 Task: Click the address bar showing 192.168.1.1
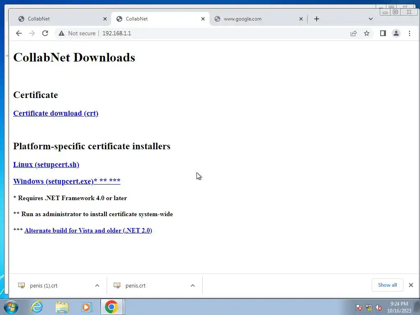214,33
